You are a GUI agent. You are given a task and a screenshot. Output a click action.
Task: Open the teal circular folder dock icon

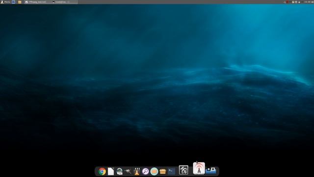tap(154, 172)
